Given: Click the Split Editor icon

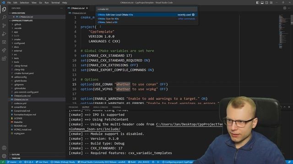Looking at the screenshot, I should tap(285, 8).
